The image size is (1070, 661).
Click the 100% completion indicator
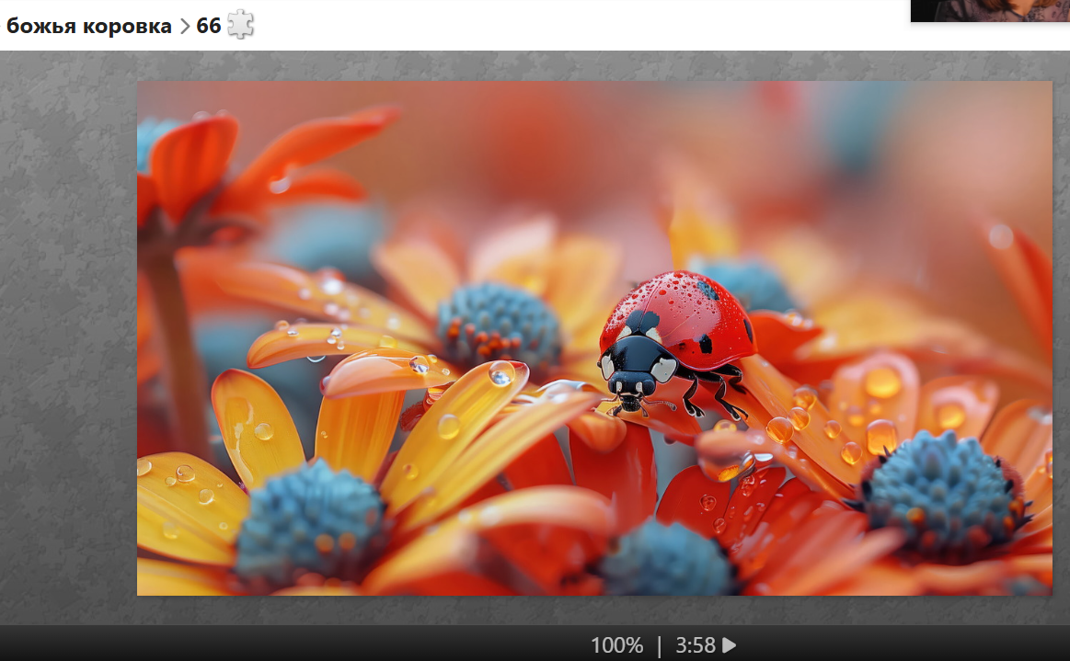click(616, 645)
